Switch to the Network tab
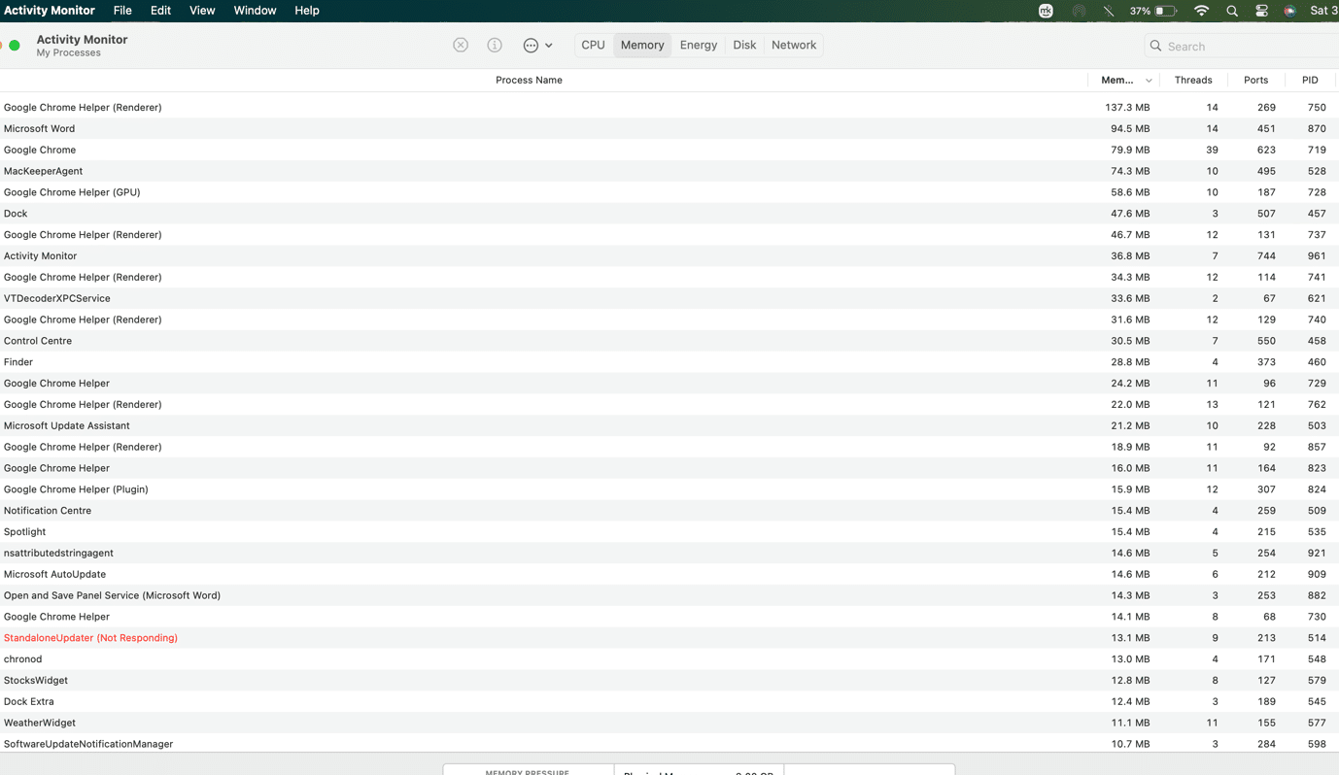The image size is (1339, 775). tap(793, 46)
